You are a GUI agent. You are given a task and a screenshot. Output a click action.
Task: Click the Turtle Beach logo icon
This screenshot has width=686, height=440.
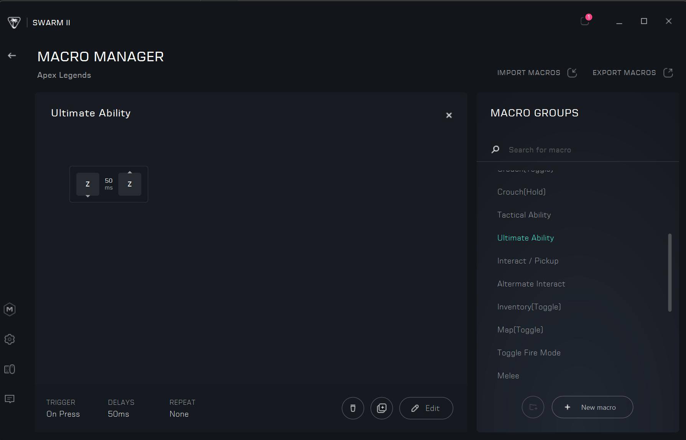tap(14, 23)
